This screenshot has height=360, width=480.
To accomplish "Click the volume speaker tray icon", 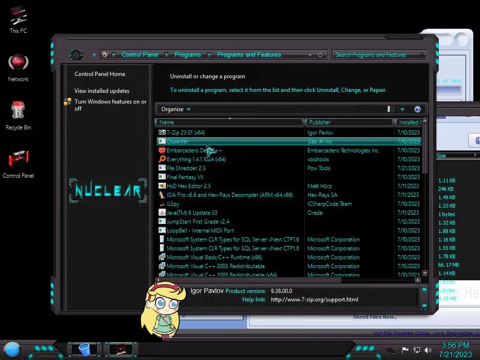I will click(x=427, y=350).
